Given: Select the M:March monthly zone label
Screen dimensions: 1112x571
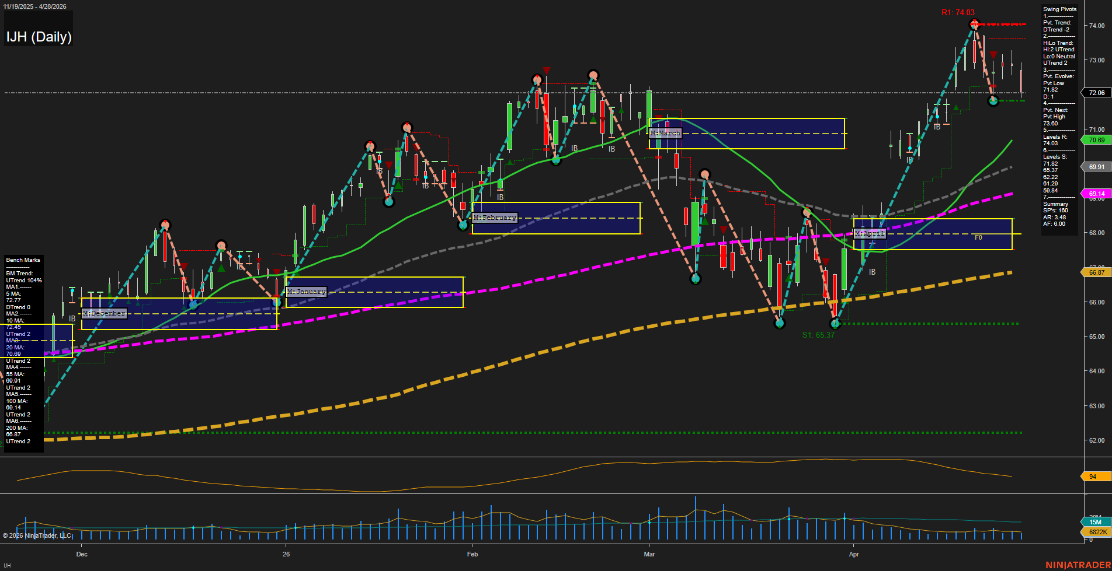Looking at the screenshot, I should click(665, 133).
